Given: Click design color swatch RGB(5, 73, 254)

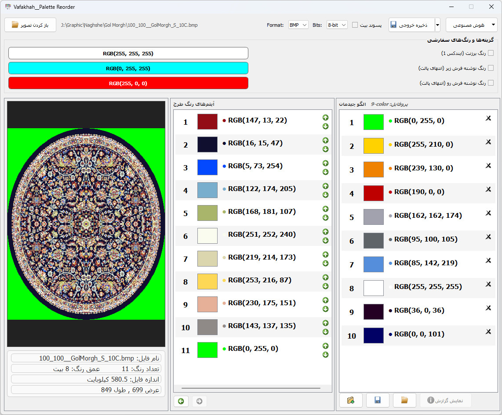Looking at the screenshot, I should (207, 167).
